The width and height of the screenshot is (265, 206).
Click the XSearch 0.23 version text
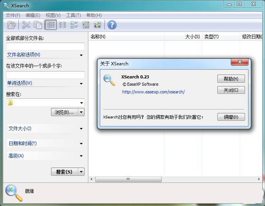pos(135,77)
